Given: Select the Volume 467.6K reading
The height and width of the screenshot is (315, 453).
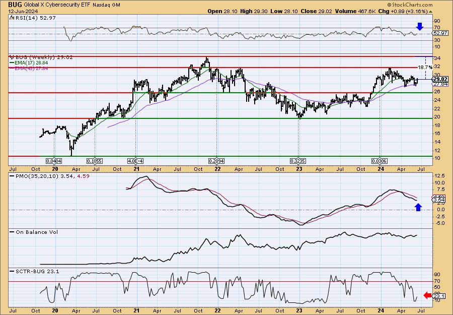Looking at the screenshot, I should (x=355, y=11).
